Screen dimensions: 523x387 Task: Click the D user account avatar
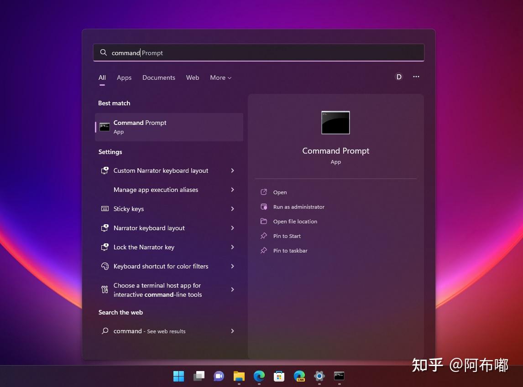[x=398, y=77]
